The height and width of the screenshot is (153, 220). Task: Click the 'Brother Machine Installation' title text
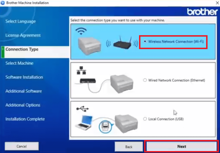pos(27,3)
